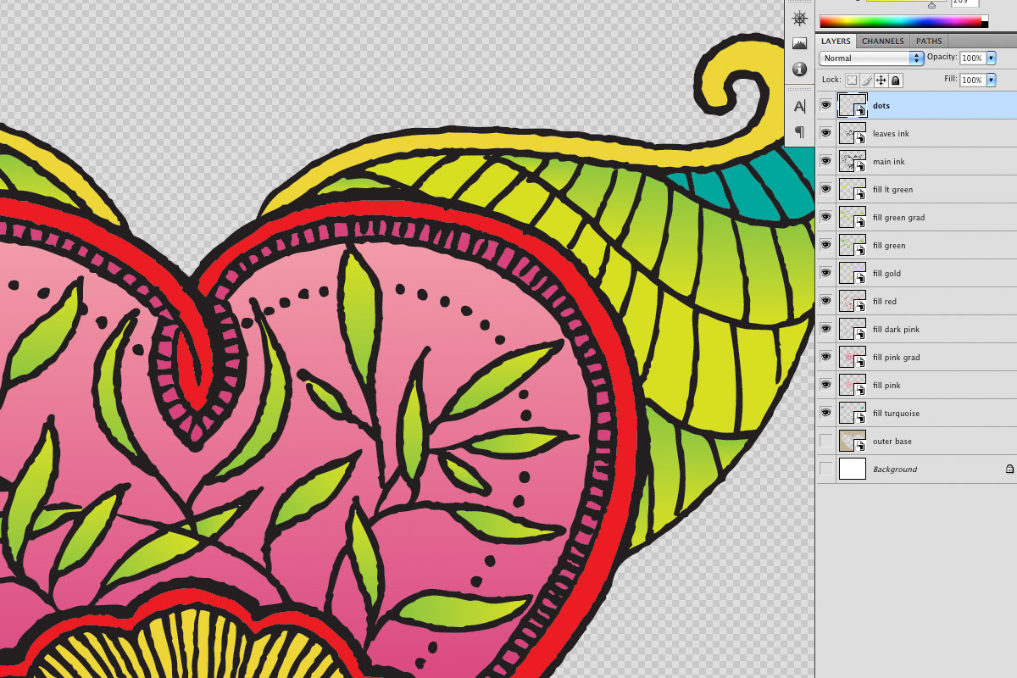Click the fill red layer thumbnail
This screenshot has height=678, width=1017.
pyautogui.click(x=852, y=301)
